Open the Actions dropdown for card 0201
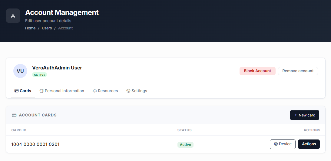 309,144
